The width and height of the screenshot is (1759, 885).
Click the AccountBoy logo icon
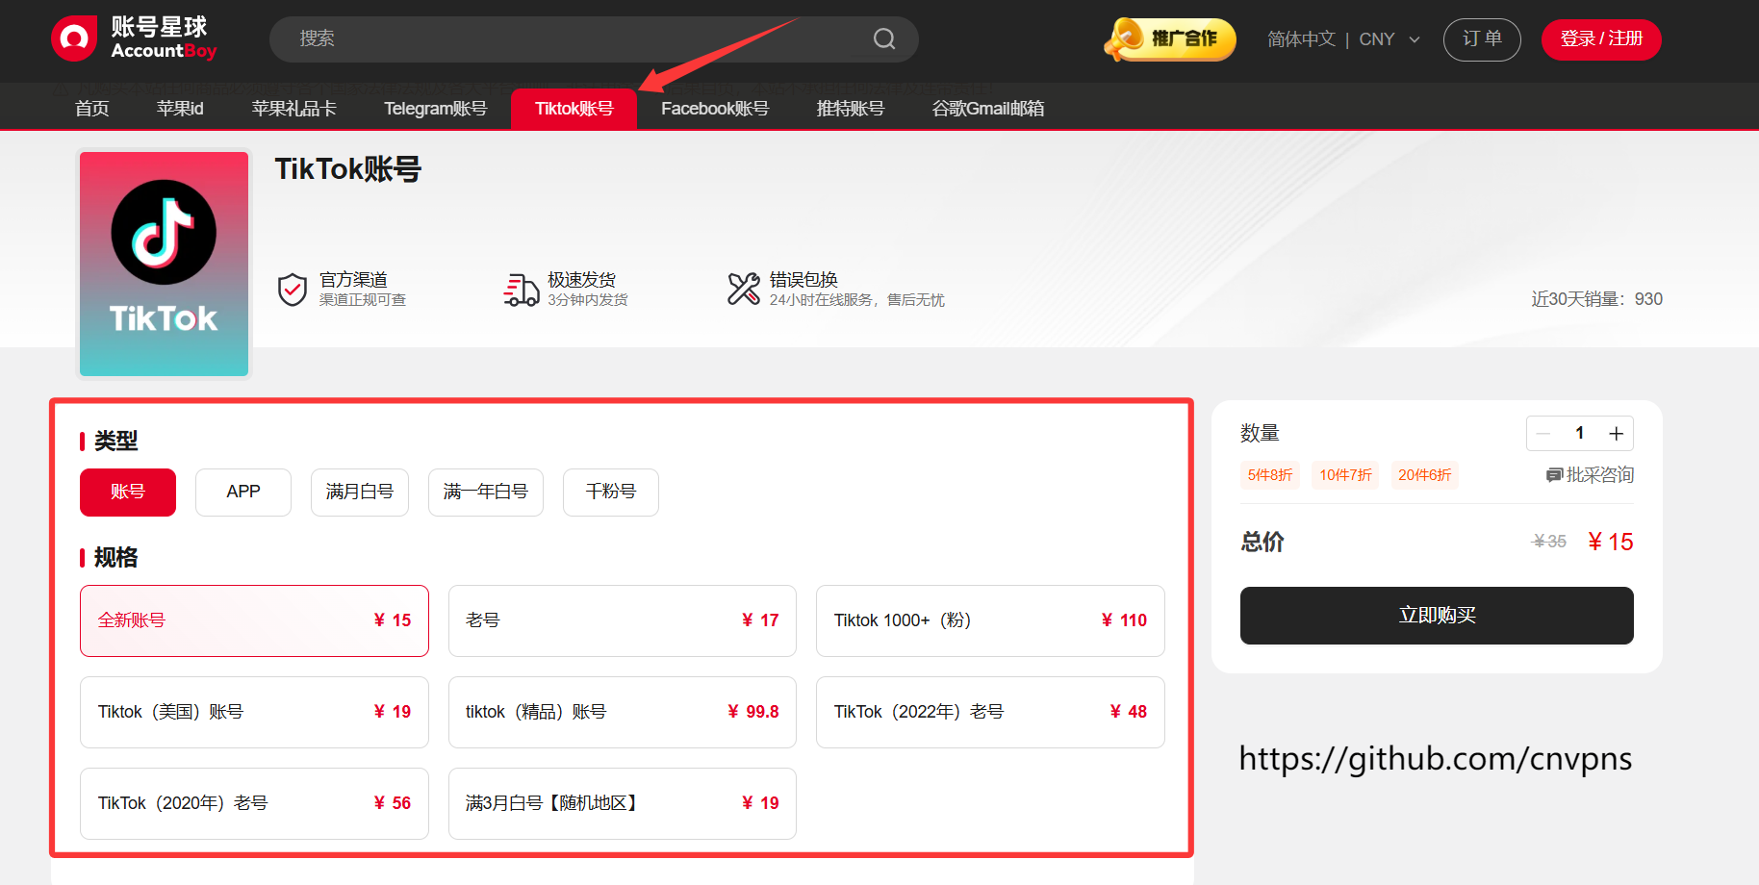pyautogui.click(x=74, y=38)
